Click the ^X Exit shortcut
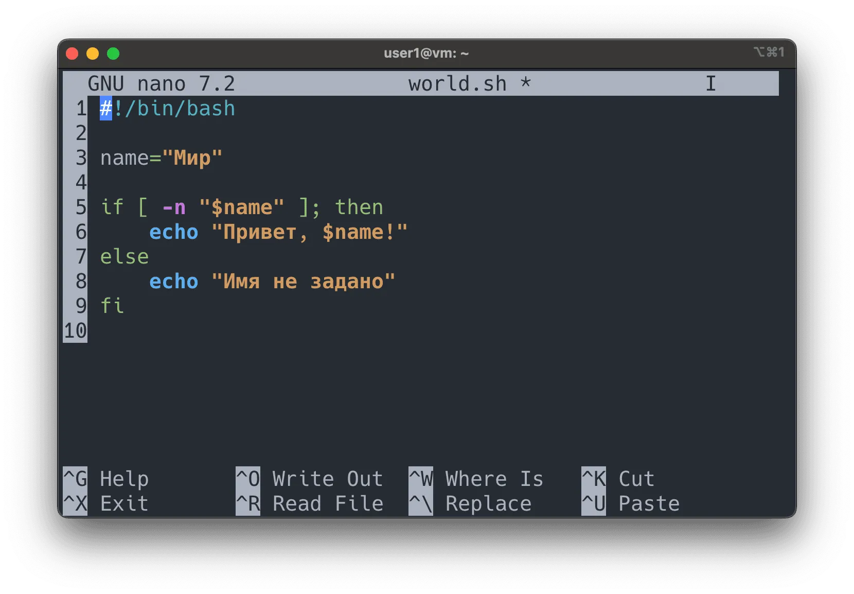854x594 pixels. [x=106, y=503]
